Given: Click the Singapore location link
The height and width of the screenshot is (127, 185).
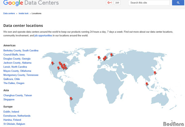Looking at the screenshot, I should pos(9,99).
